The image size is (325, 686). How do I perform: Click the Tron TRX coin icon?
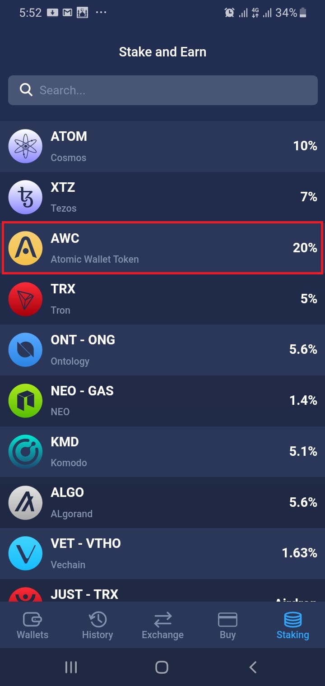tap(25, 299)
